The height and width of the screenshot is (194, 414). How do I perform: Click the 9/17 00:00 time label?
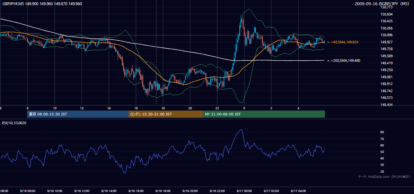pyautogui.click(x=244, y=191)
